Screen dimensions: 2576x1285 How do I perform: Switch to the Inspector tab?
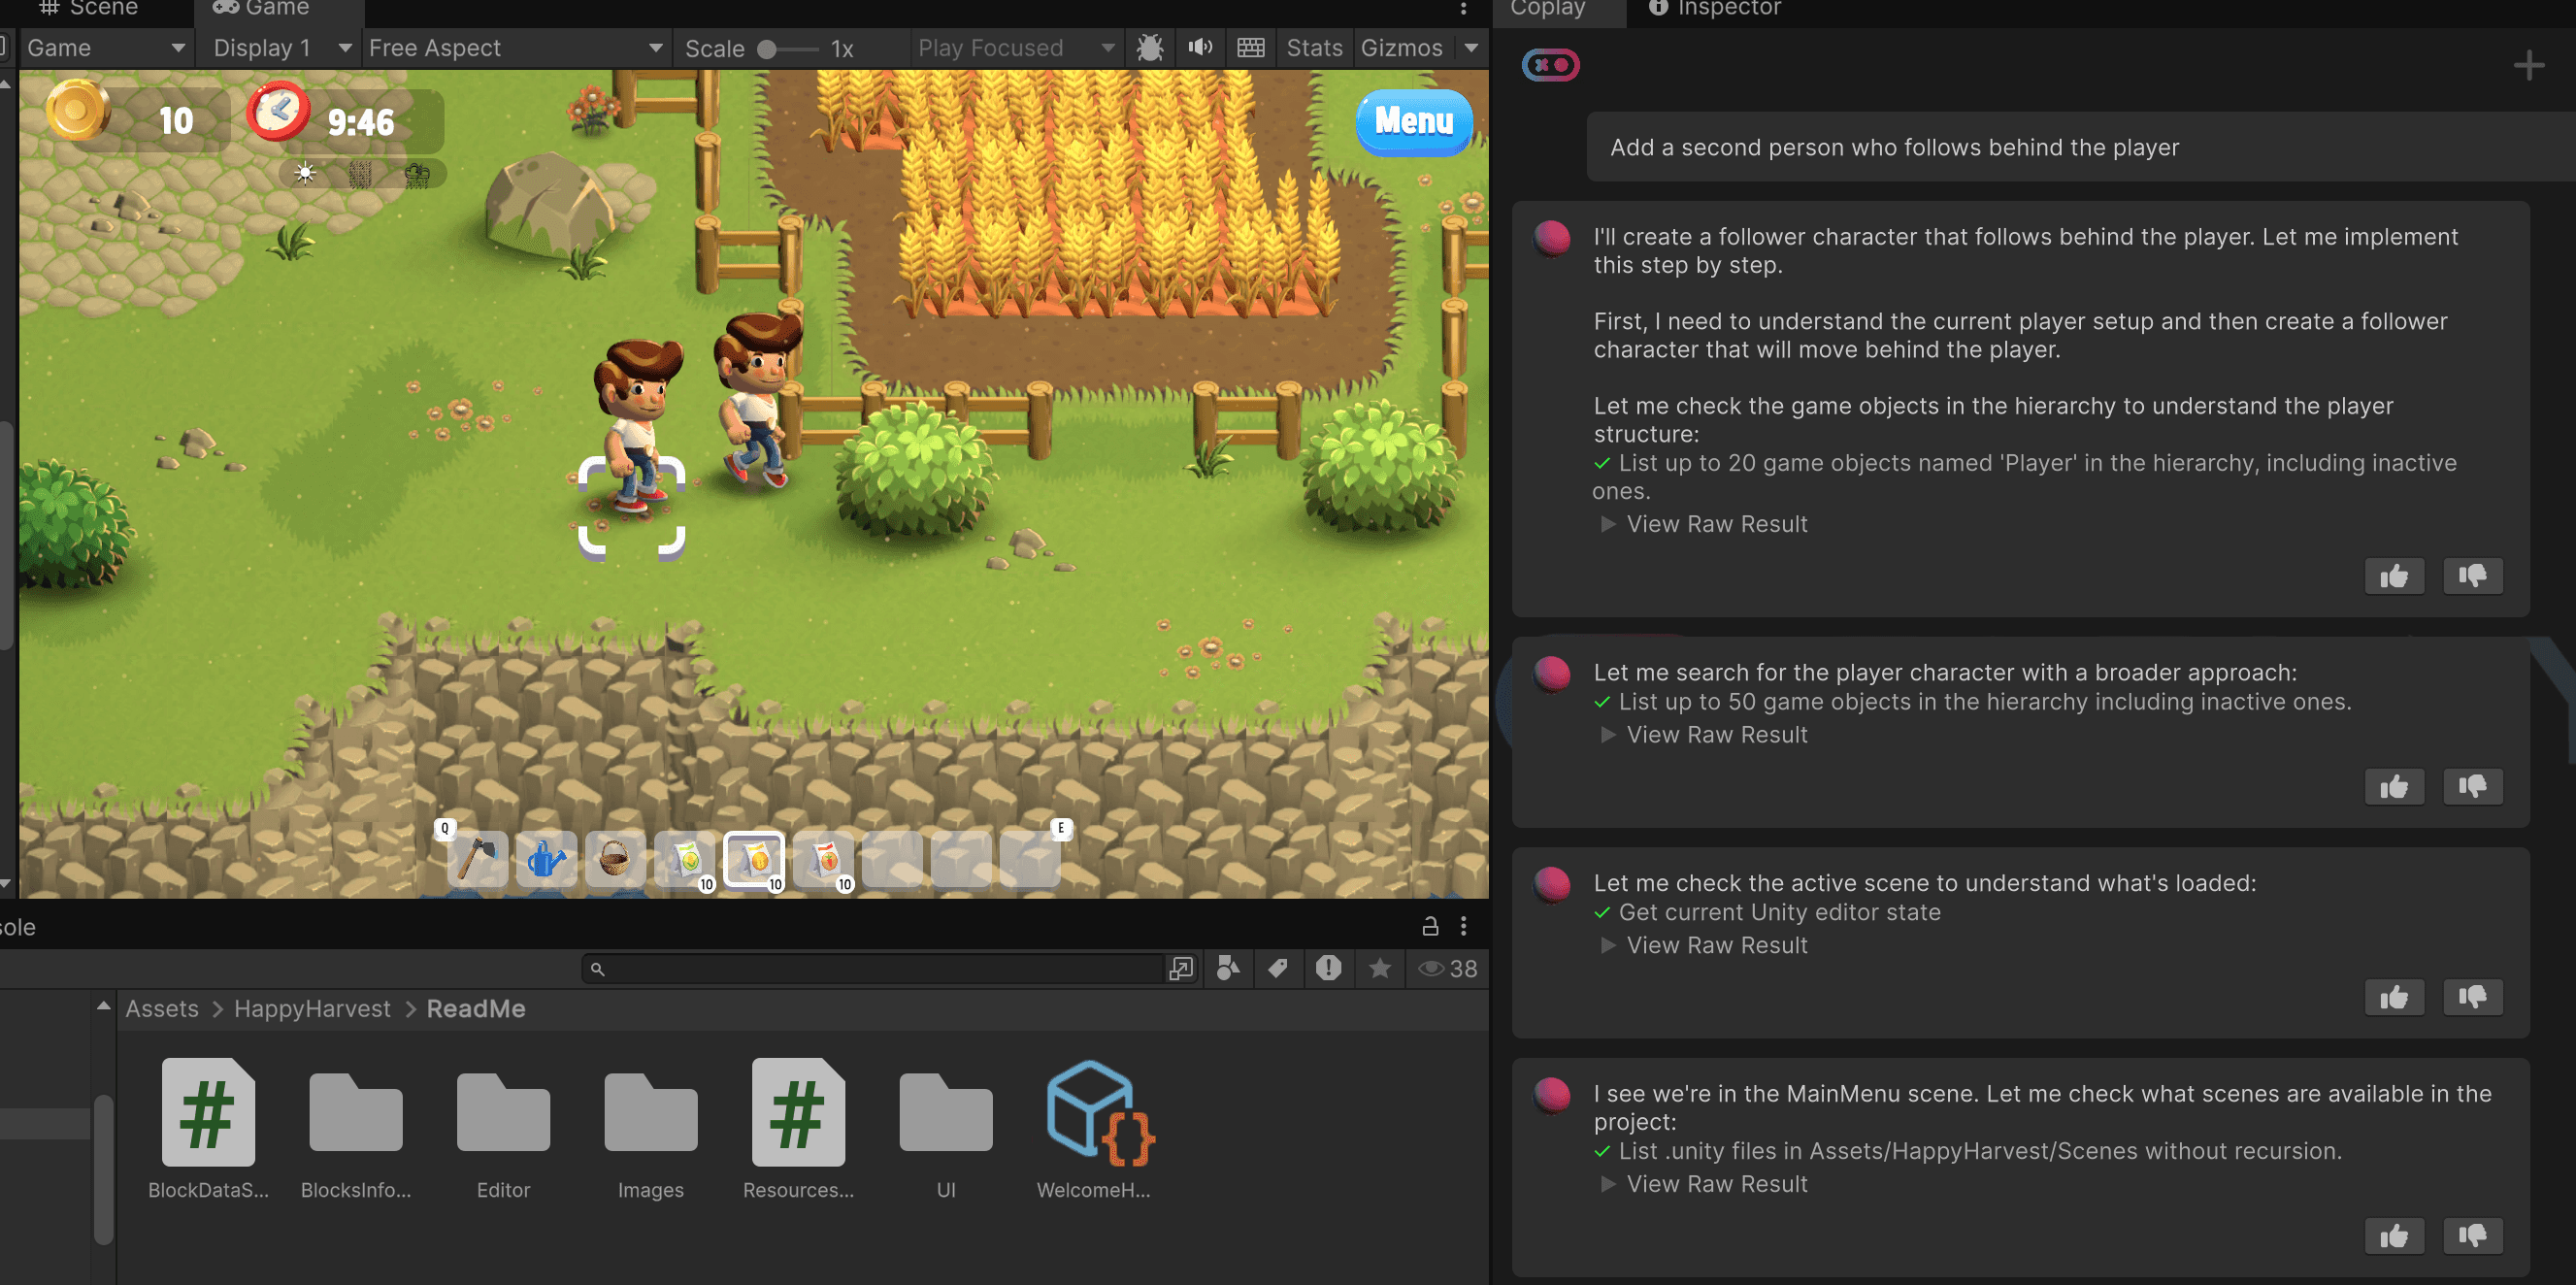tap(1714, 9)
